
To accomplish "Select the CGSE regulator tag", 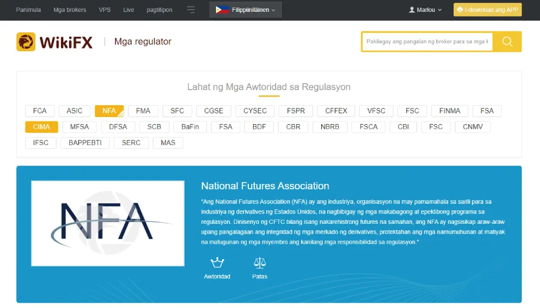I will click(213, 111).
